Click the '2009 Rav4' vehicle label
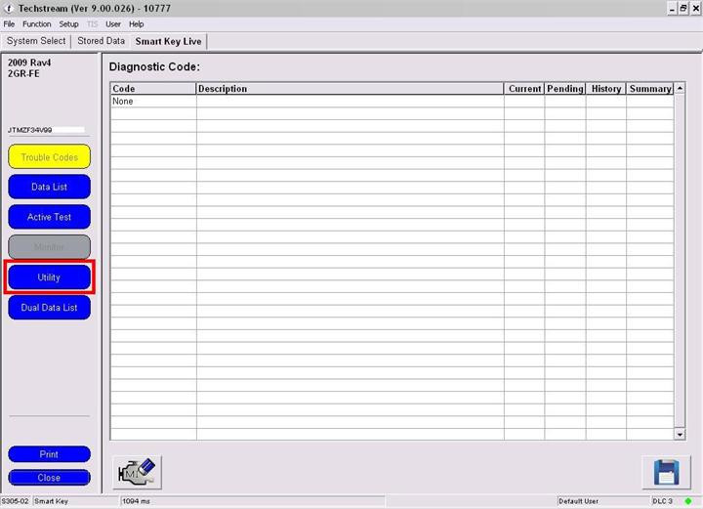The height and width of the screenshot is (509, 703). point(29,63)
